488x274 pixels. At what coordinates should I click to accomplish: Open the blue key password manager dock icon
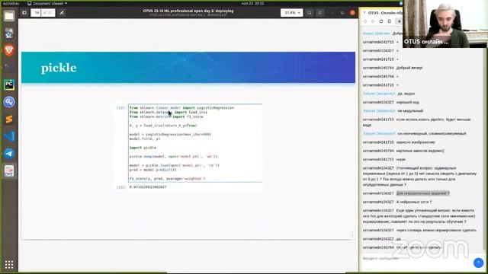9,102
